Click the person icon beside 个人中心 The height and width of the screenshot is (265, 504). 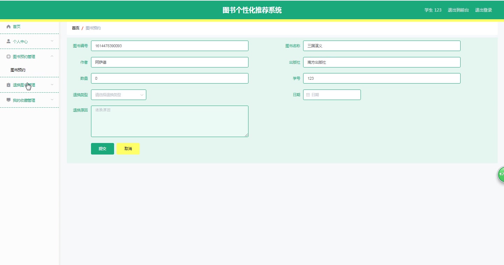coord(8,41)
